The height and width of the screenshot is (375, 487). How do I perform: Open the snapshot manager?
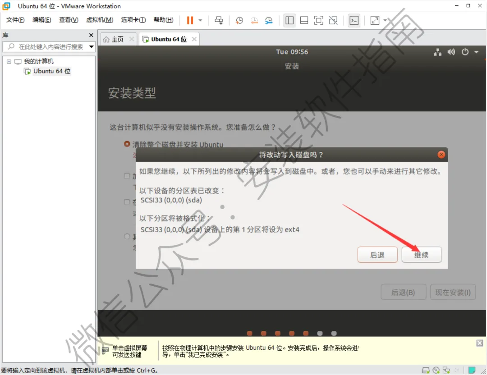[269, 20]
